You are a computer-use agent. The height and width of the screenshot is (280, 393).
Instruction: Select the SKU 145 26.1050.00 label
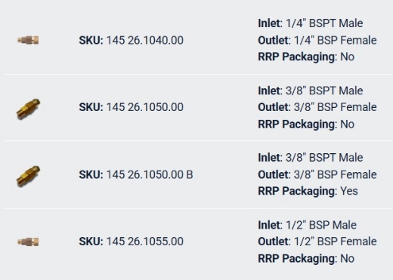click(x=131, y=107)
